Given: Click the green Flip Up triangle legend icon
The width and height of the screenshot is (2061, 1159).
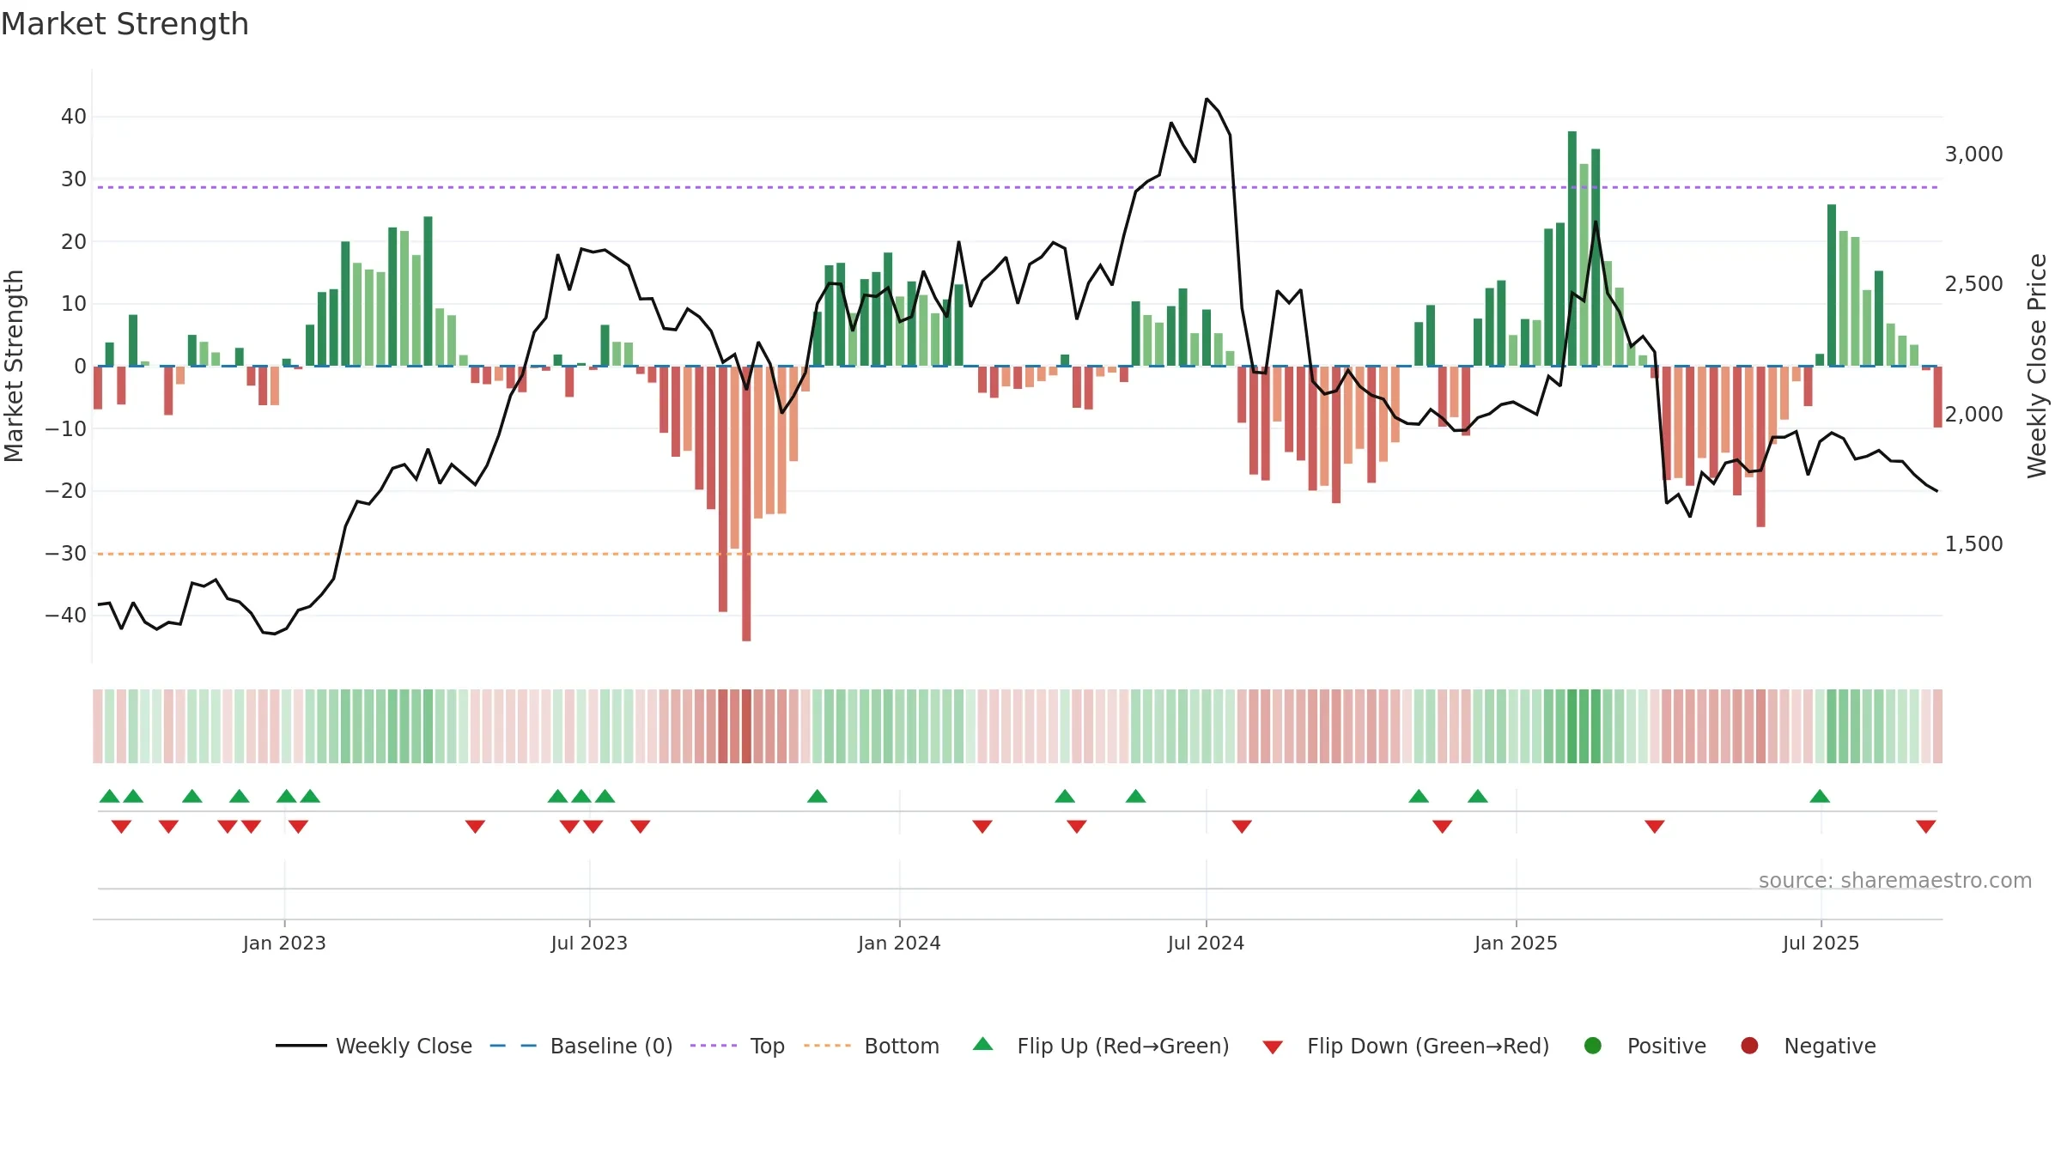Looking at the screenshot, I should tap(983, 1044).
